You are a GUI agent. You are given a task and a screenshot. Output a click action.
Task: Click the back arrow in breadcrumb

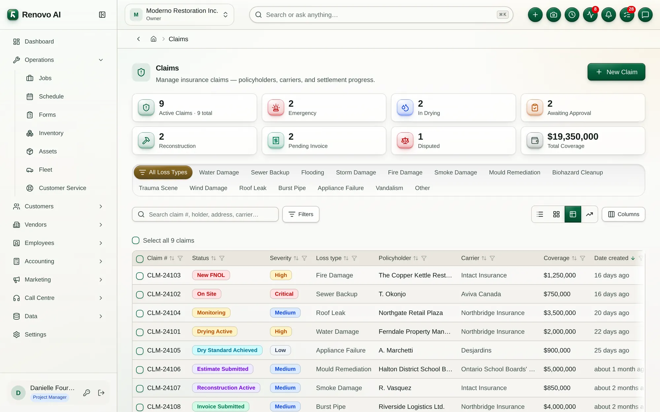click(139, 39)
